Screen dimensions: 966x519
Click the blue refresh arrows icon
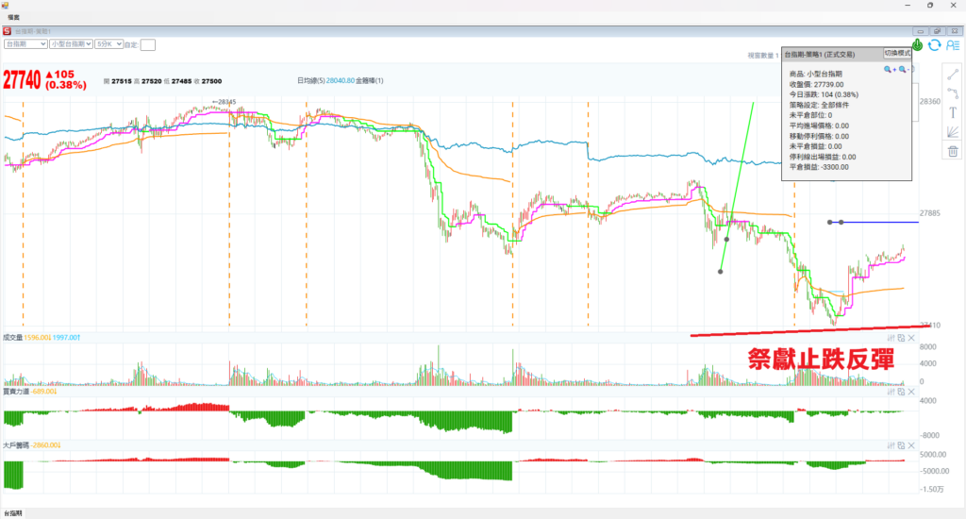[934, 44]
